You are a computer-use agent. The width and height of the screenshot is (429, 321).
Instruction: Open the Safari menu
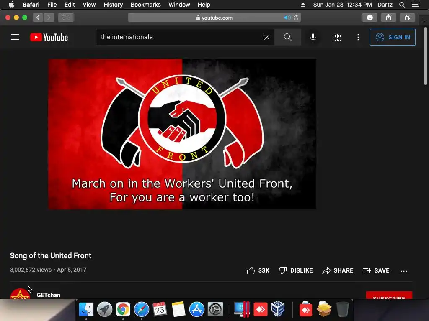[x=31, y=5]
